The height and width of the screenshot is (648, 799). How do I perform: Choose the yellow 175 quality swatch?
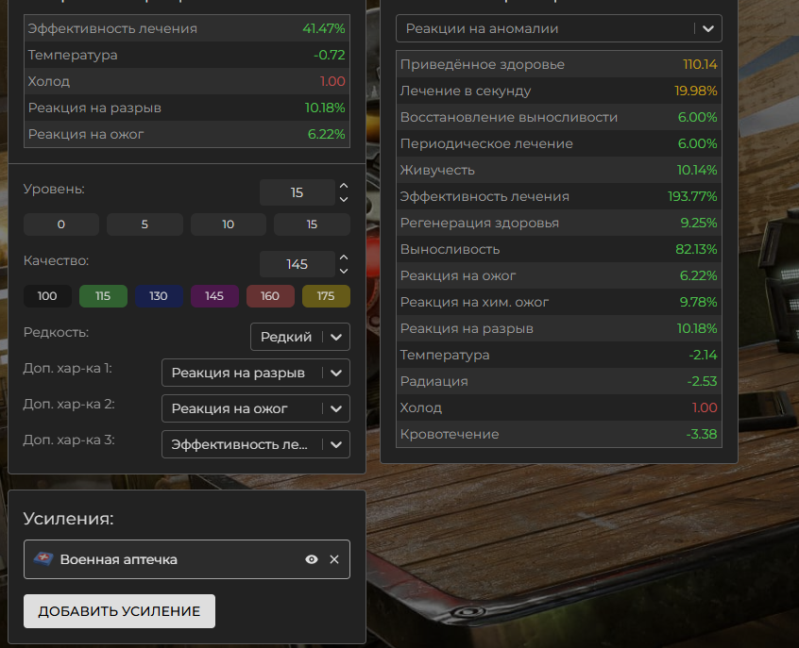[326, 296]
